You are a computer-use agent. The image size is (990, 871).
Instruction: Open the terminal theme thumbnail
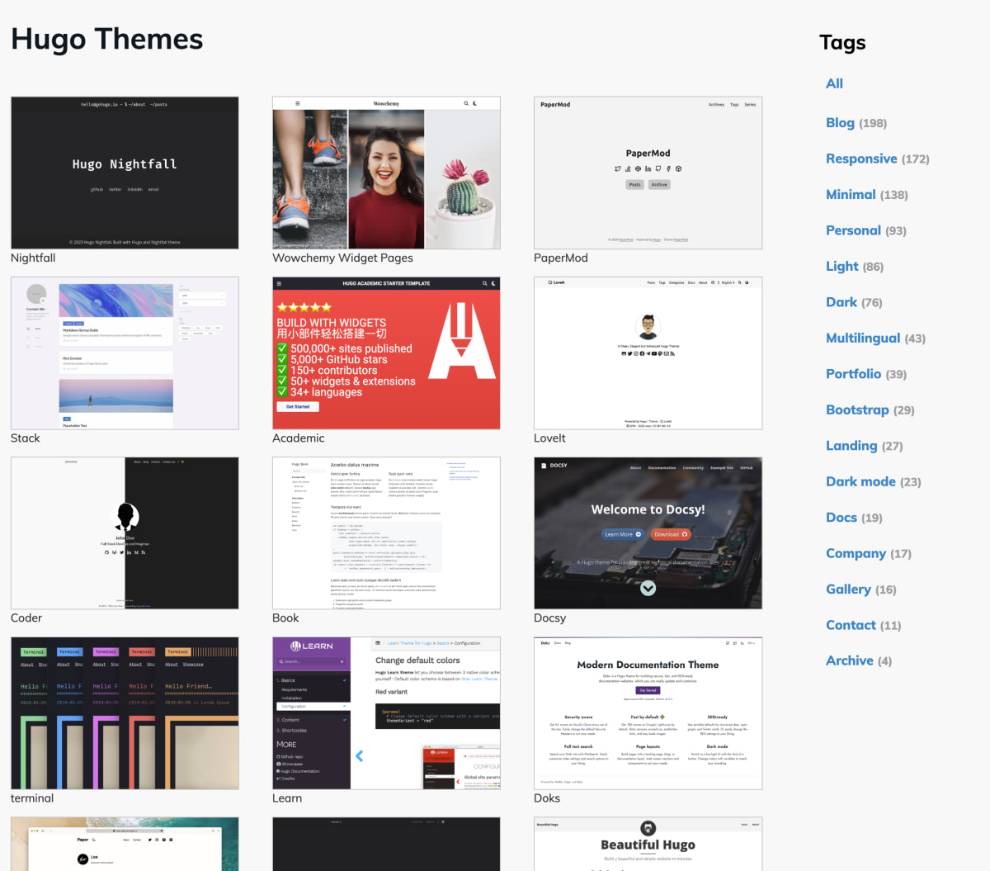point(125,713)
